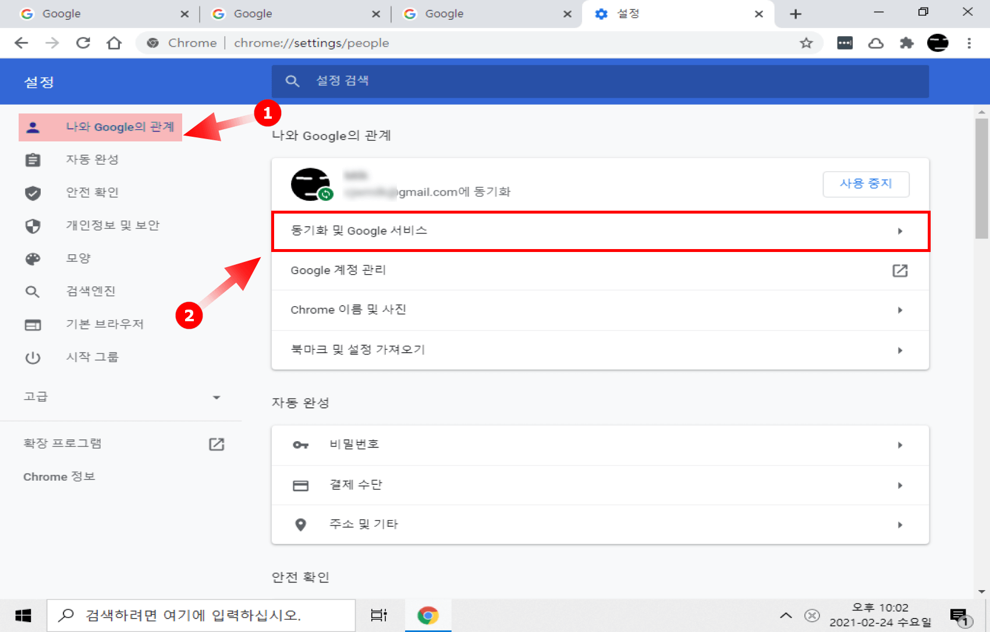Click Google 계정 관리 row
This screenshot has width=990, height=632.
tap(600, 271)
